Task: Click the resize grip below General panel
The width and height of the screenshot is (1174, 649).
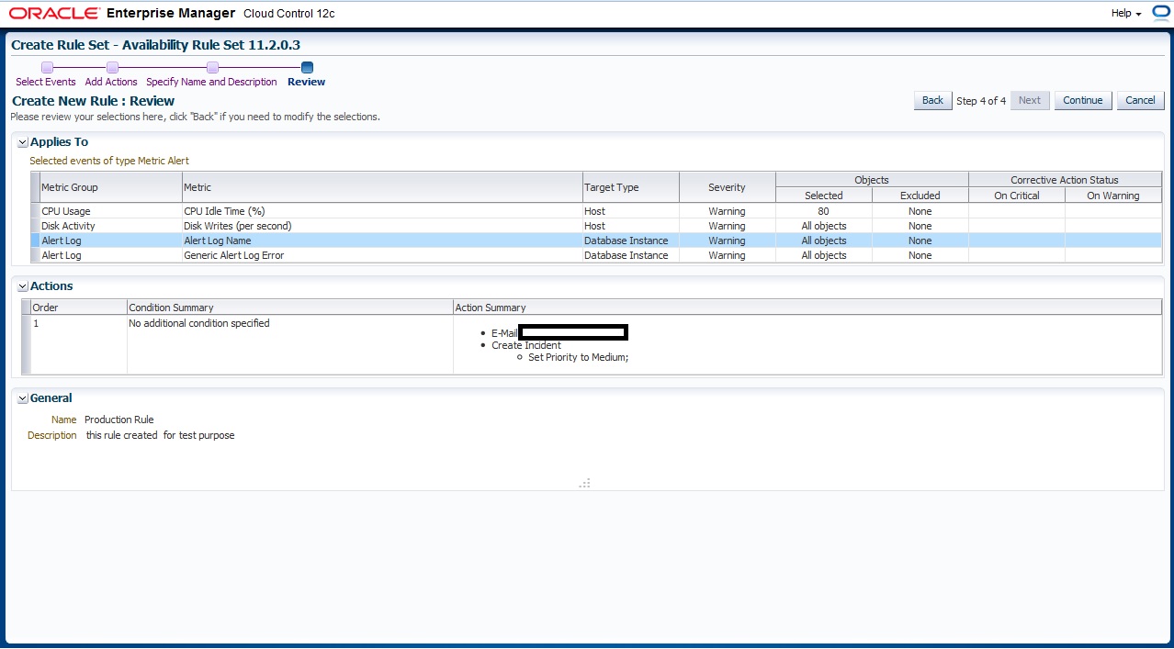Action: [584, 483]
